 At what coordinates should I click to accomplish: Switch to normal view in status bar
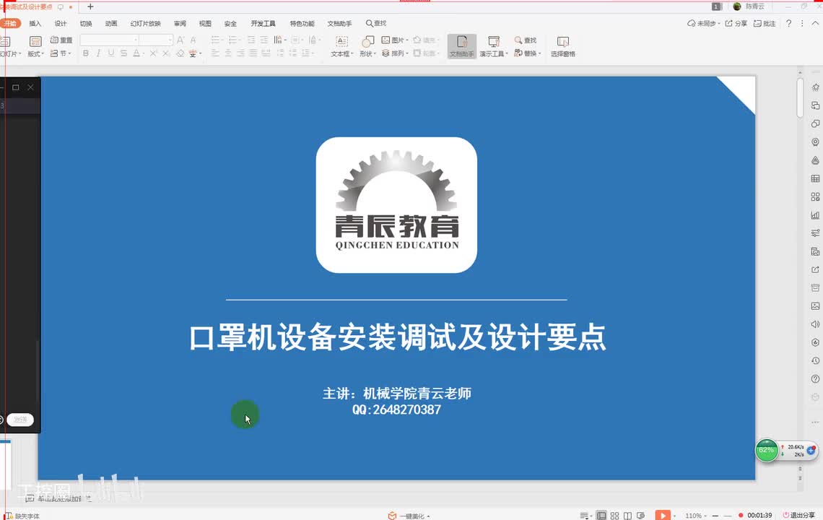click(x=601, y=516)
